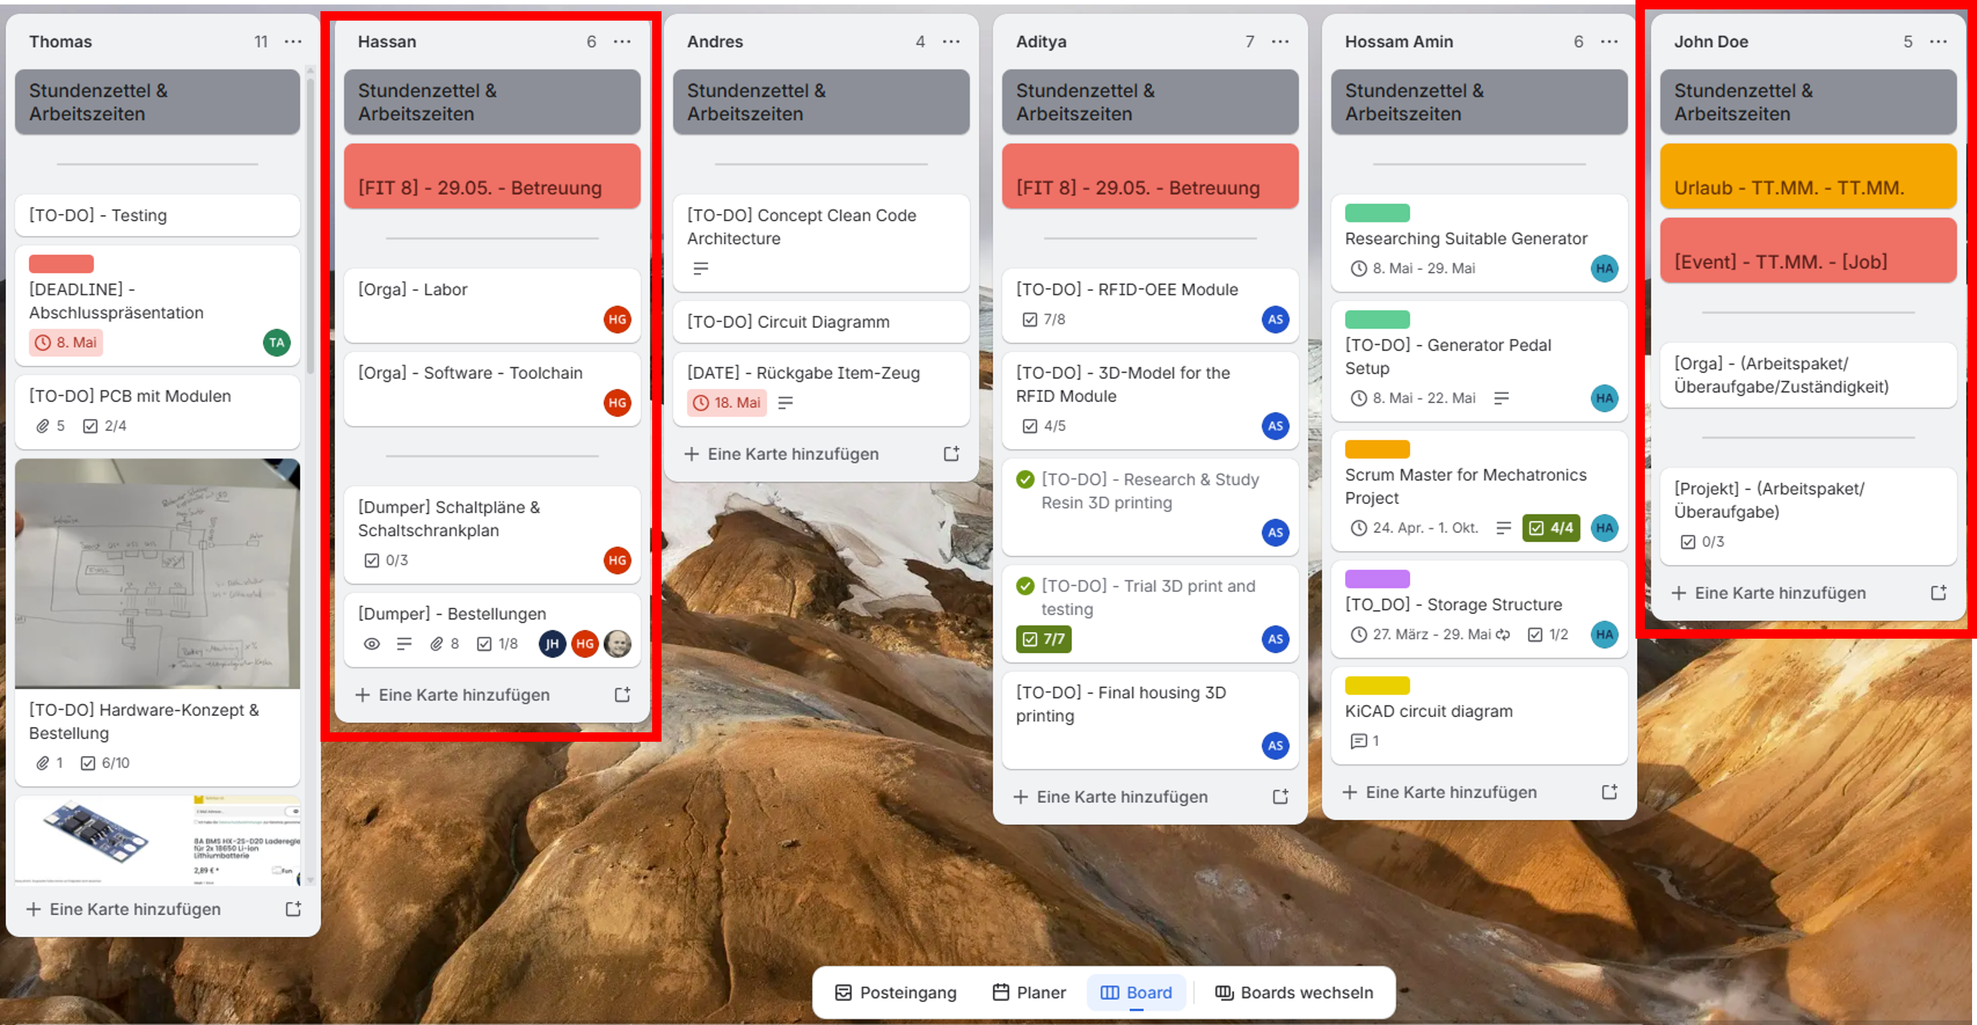Click clock icon on Scrum Master card
This screenshot has width=1977, height=1025.
(1358, 528)
